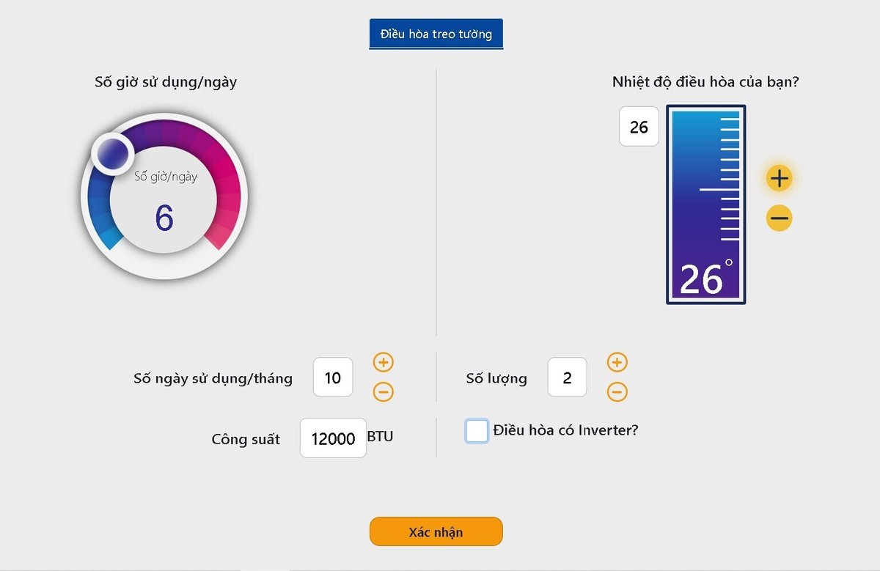This screenshot has width=880, height=571.
Task: Click the Công suất BTU input field
Action: point(333,438)
